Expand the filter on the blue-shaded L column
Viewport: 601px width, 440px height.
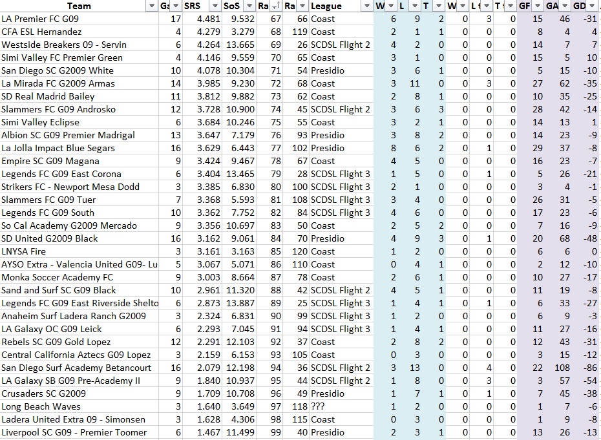(x=414, y=6)
